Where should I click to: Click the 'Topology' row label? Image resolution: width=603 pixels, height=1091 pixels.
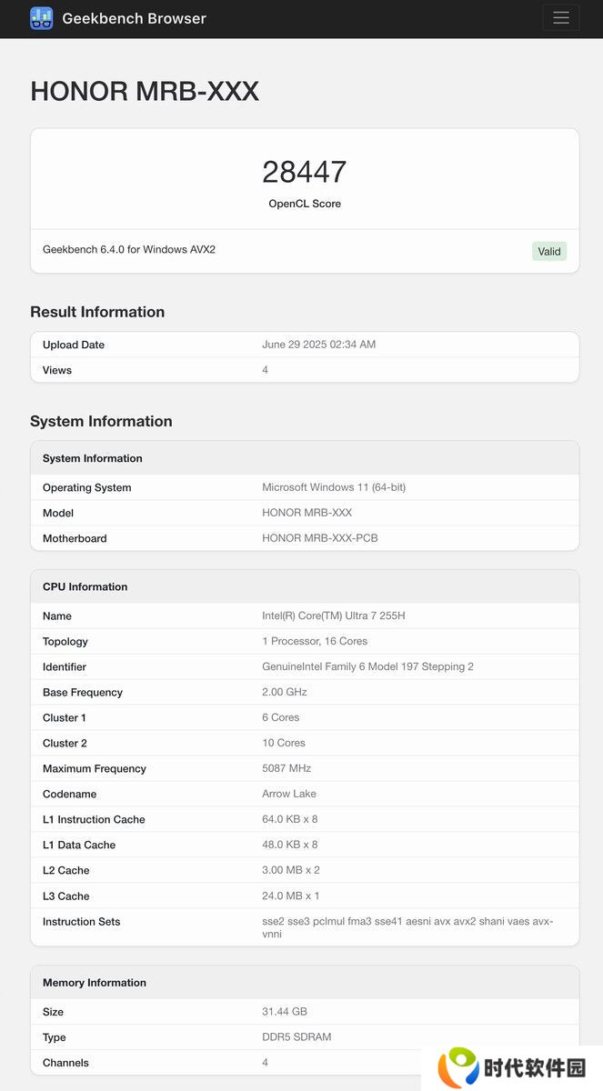(65, 641)
